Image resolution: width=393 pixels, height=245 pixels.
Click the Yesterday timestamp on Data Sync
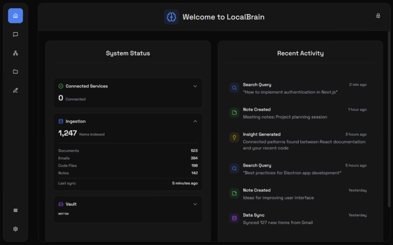(357, 215)
